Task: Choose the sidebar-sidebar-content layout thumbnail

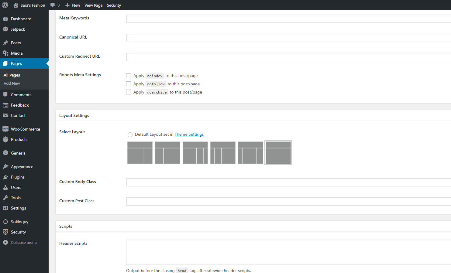Action: coord(223,153)
